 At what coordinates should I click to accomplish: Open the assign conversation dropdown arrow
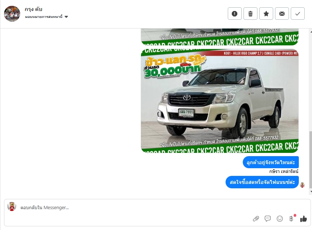(66, 17)
